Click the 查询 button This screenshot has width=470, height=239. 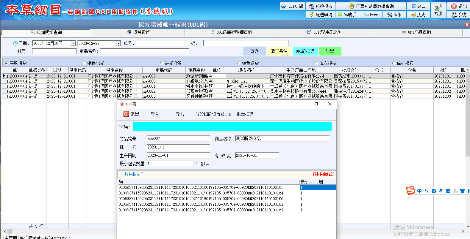point(254,51)
